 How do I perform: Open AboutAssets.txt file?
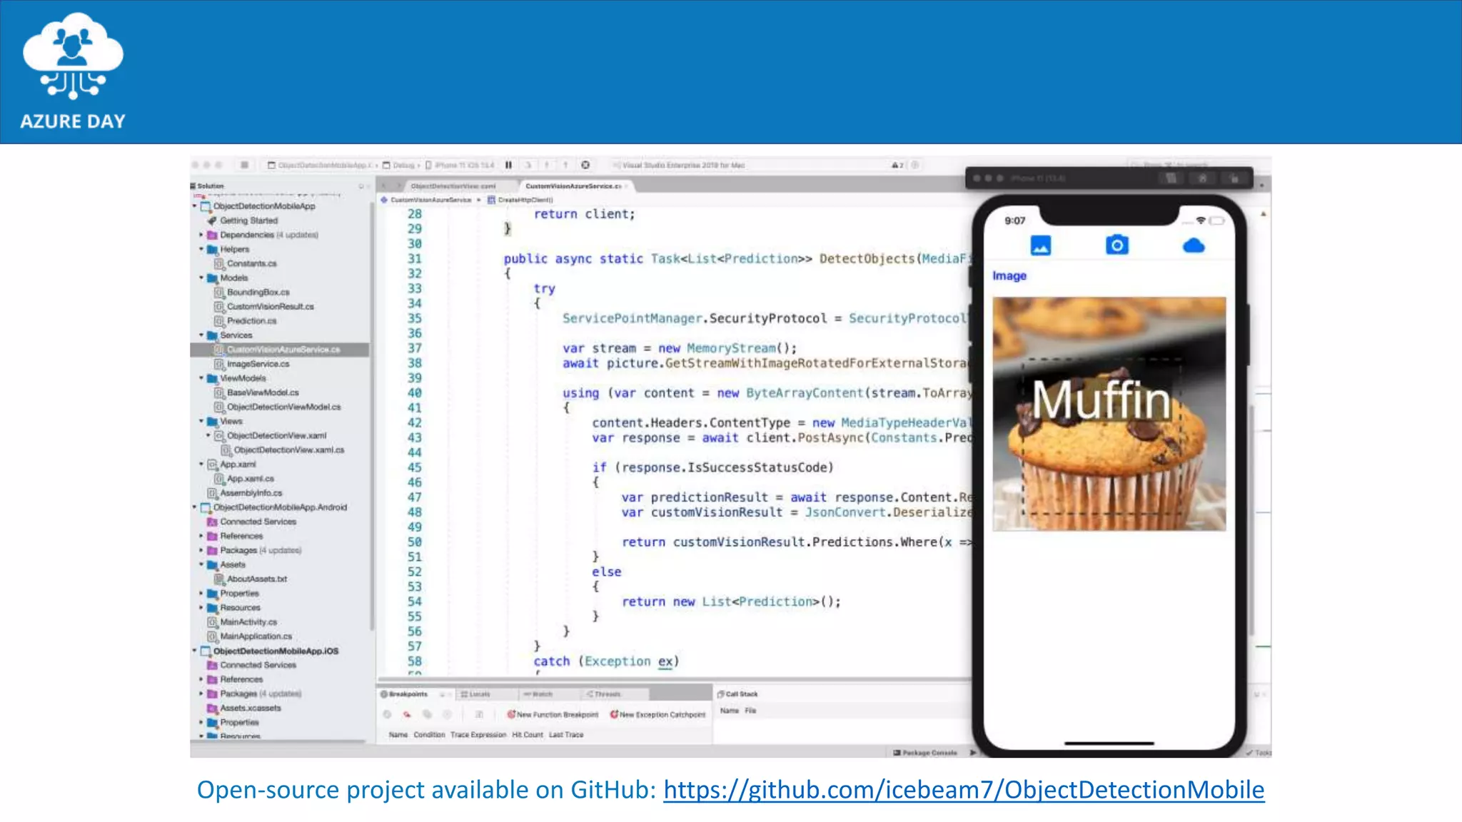point(256,579)
